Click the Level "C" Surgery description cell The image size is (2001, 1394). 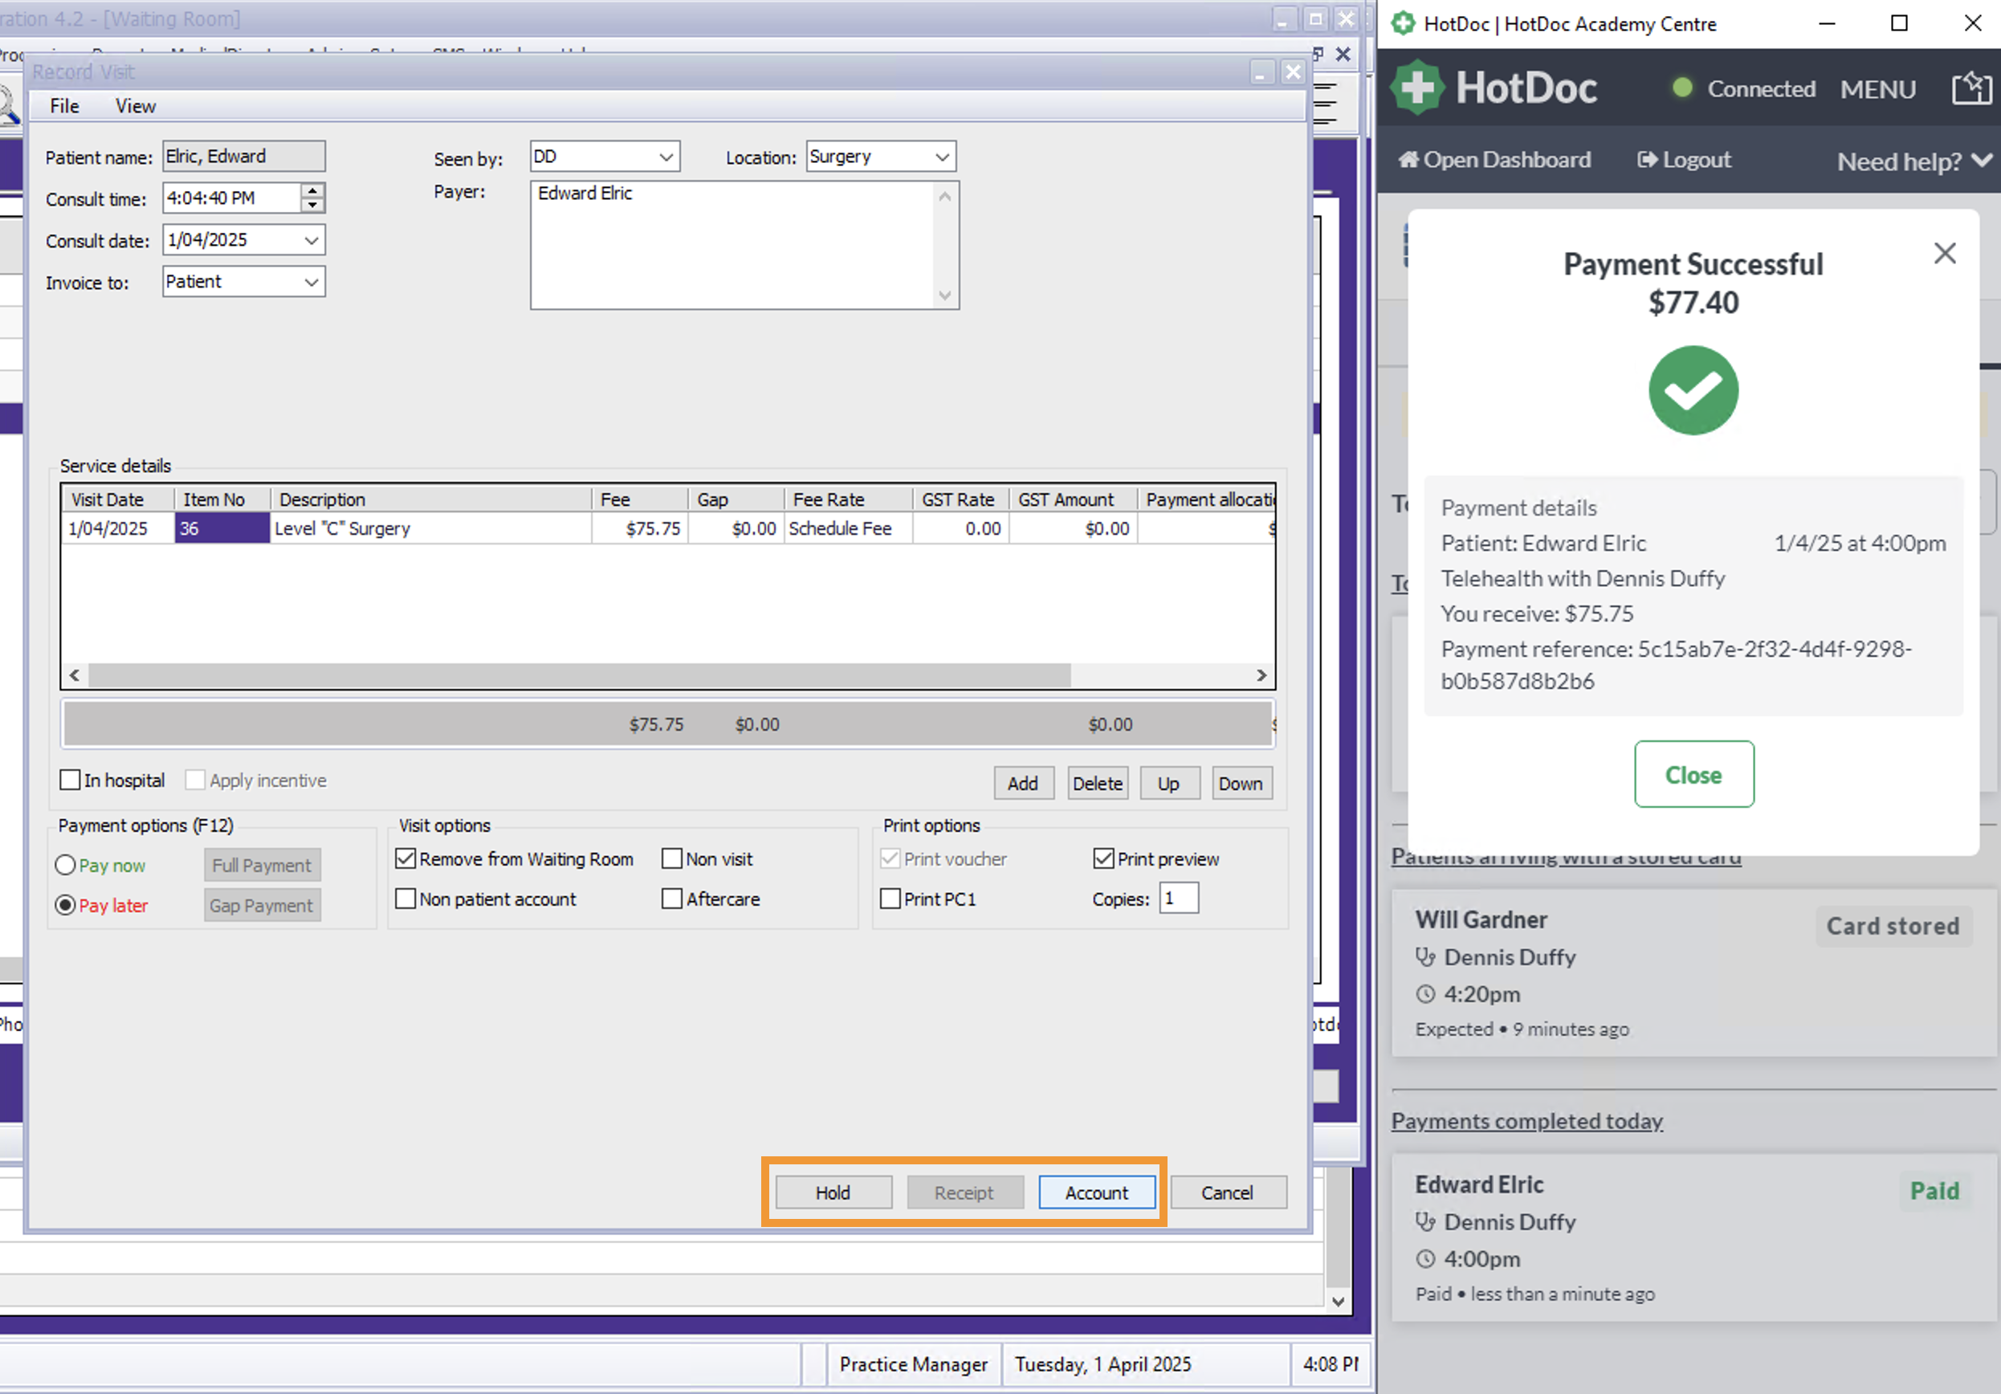[x=430, y=528]
